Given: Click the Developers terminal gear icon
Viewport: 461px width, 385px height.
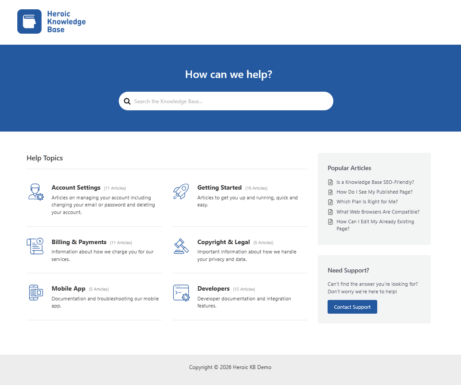Looking at the screenshot, I should click(181, 293).
